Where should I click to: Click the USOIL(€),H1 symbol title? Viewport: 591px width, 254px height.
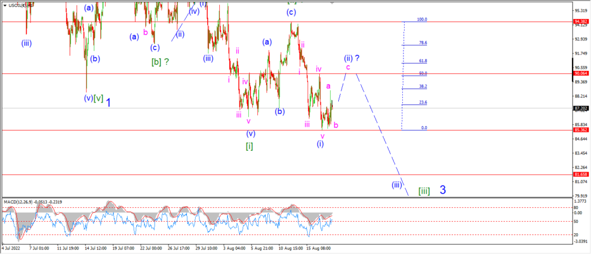pos(22,5)
